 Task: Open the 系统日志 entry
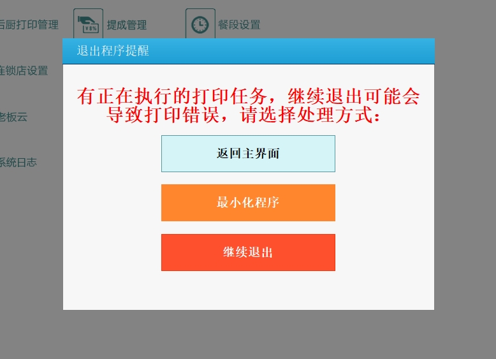[18, 162]
